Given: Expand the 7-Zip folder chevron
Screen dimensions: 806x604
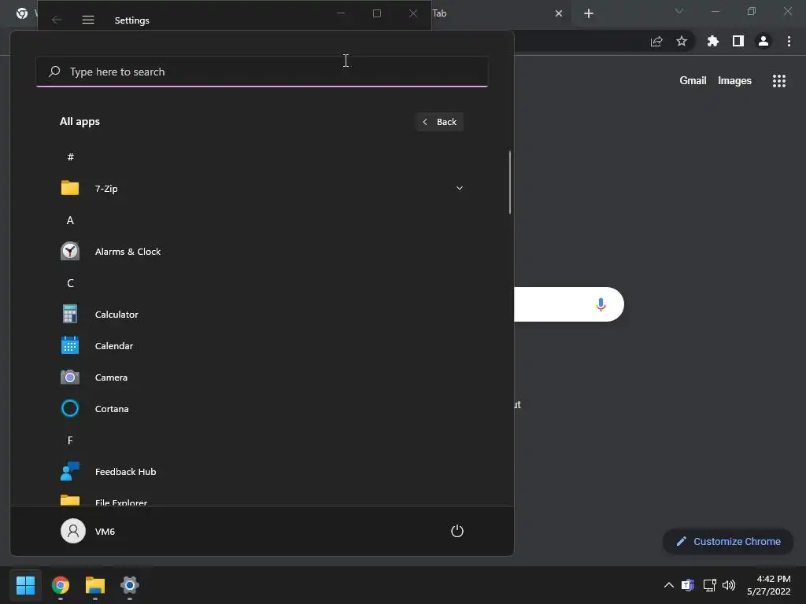Looking at the screenshot, I should [x=460, y=188].
